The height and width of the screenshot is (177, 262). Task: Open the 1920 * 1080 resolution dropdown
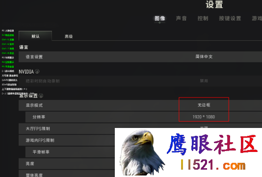(x=204, y=117)
